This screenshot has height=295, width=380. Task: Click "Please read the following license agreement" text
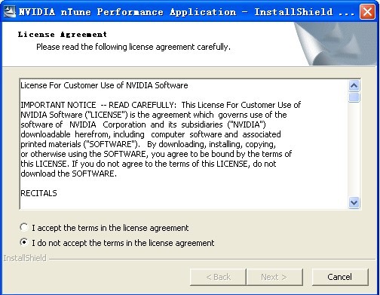133,47
